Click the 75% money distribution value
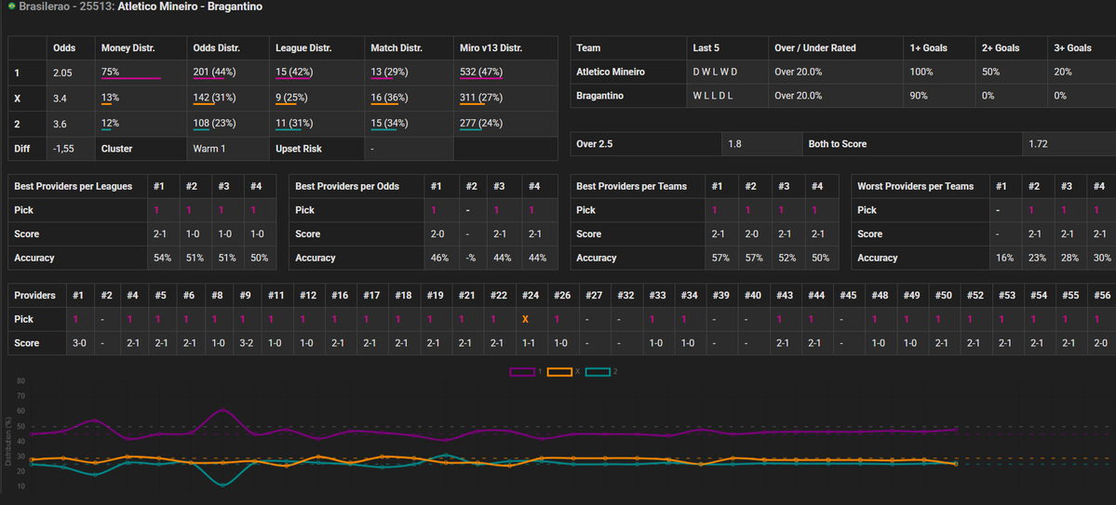Viewport: 1116px width, 505px height. (111, 73)
